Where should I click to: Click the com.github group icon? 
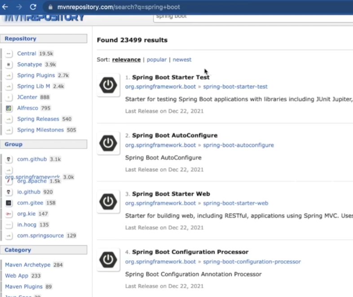point(9,159)
